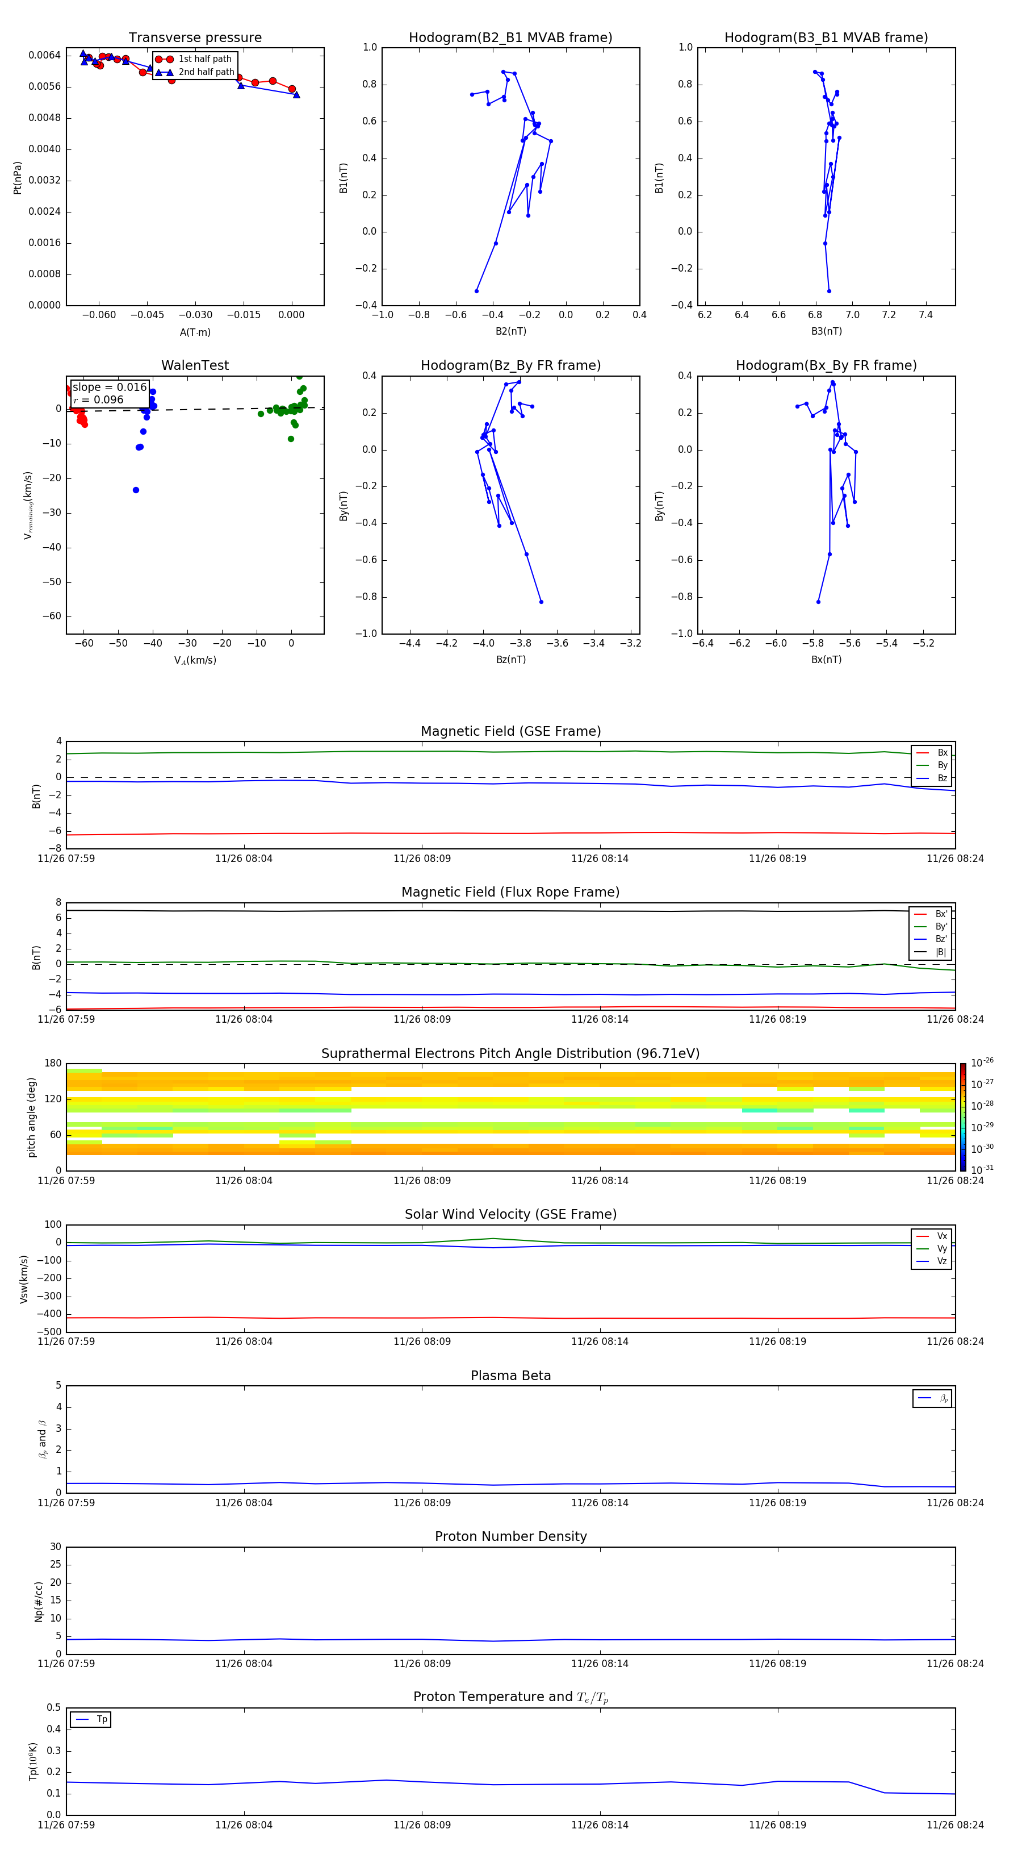Click the 'Transverse pressure' plot title
The image size is (1022, 1875).
pos(195,37)
